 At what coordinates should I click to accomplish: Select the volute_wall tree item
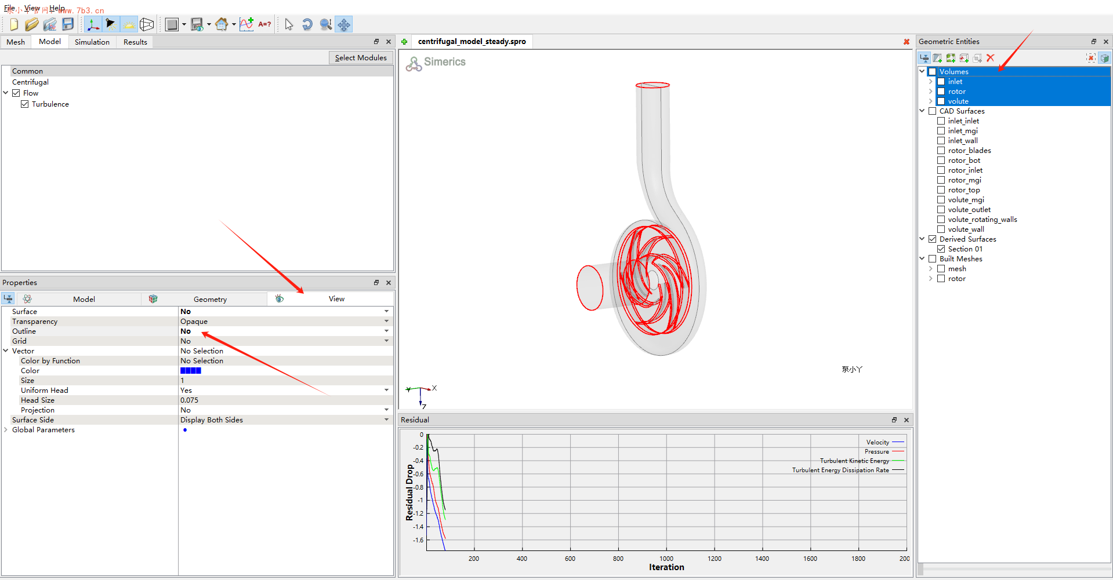(966, 229)
